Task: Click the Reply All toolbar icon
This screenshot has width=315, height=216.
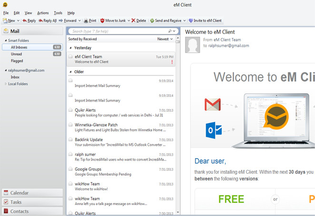Action: 41,21
